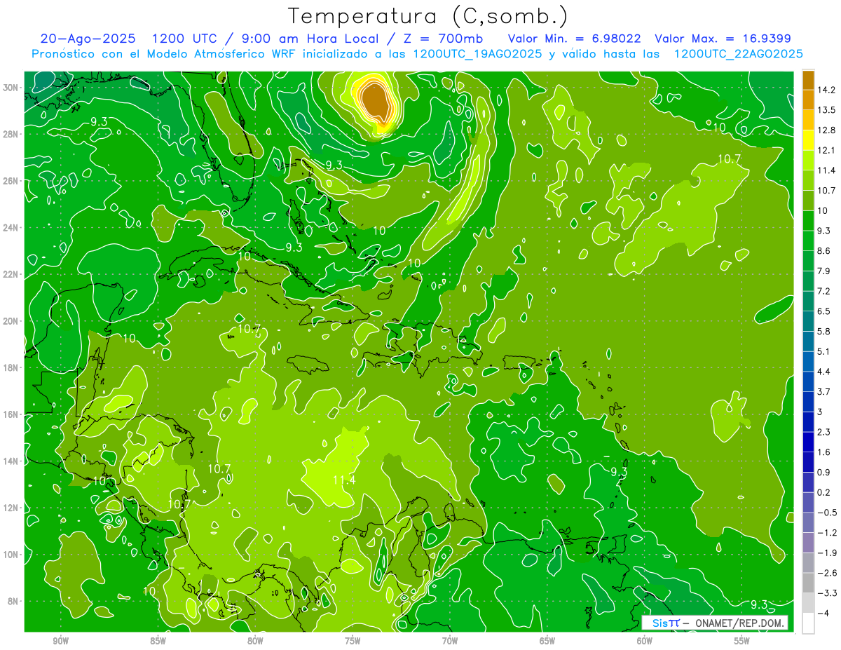This screenshot has width=841, height=650.
Task: Click the -3.3 value on the color scale
Action: click(827, 593)
